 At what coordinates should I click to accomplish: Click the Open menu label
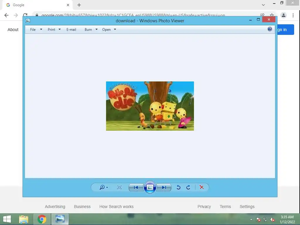106,30
